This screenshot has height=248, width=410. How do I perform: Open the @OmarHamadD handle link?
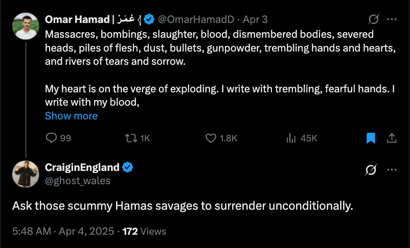pyautogui.click(x=196, y=20)
